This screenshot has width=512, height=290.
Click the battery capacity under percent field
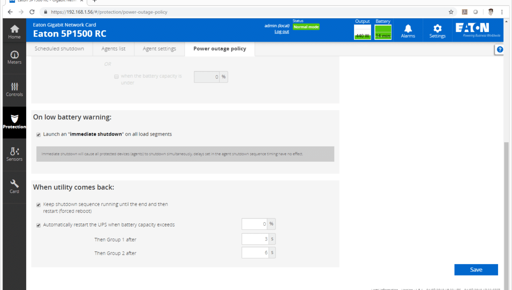[x=207, y=77]
